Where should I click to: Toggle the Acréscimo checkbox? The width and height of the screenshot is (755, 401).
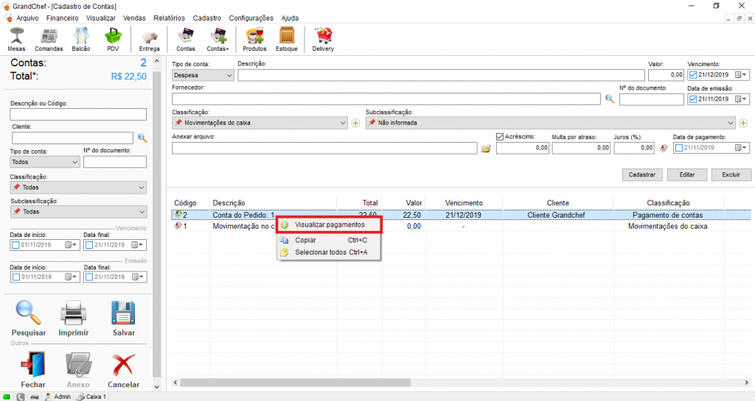pyautogui.click(x=501, y=137)
